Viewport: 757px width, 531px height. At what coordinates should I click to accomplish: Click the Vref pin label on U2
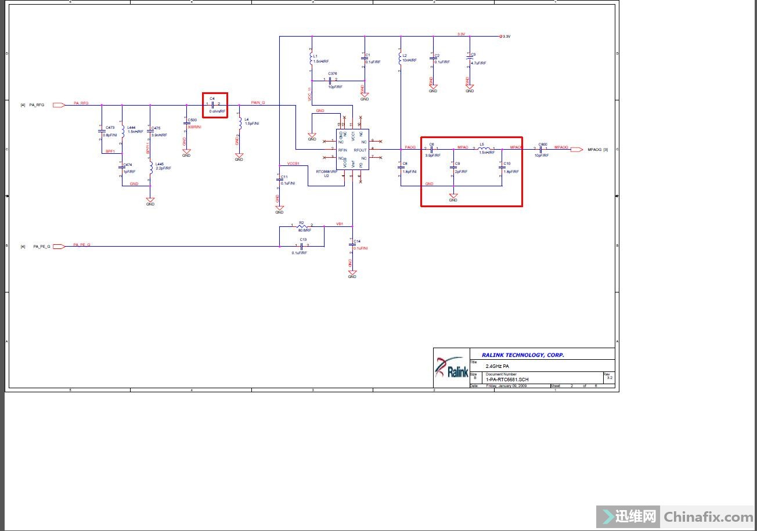coord(354,164)
